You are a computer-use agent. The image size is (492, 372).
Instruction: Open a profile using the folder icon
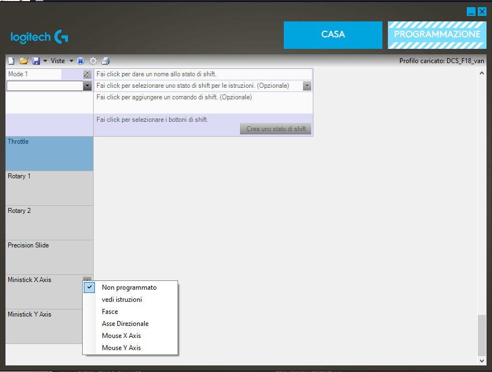(24, 61)
